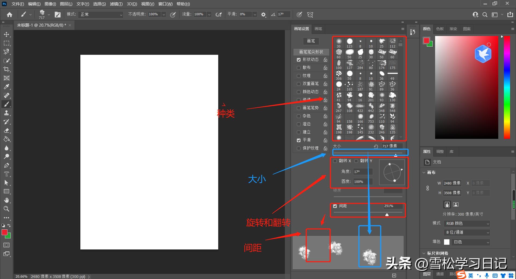Enable the 散布 checkbox
The height and width of the screenshot is (279, 516).
pos(299,68)
